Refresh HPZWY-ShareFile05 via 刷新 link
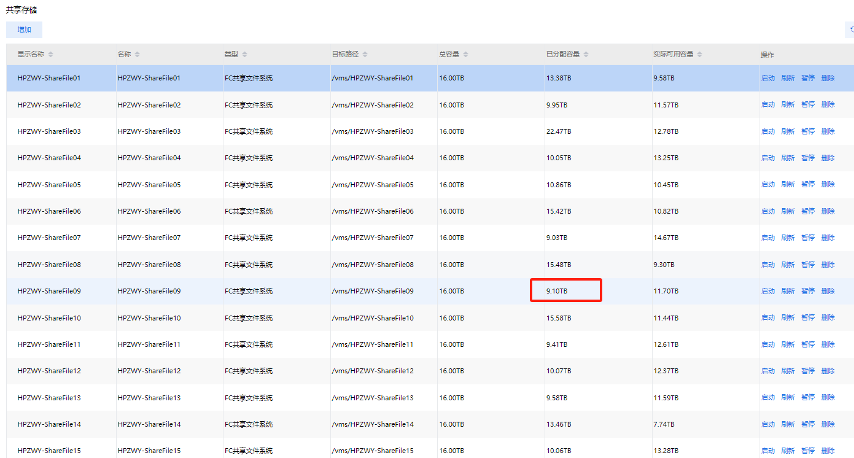The image size is (854, 458). coord(788,185)
